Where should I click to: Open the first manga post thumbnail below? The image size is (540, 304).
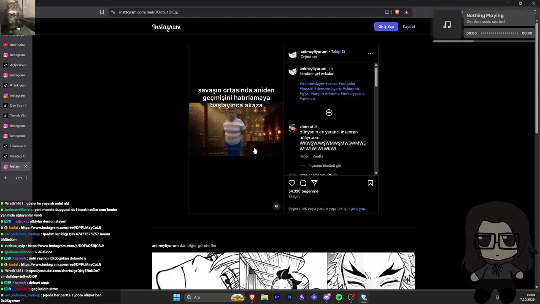(x=196, y=271)
